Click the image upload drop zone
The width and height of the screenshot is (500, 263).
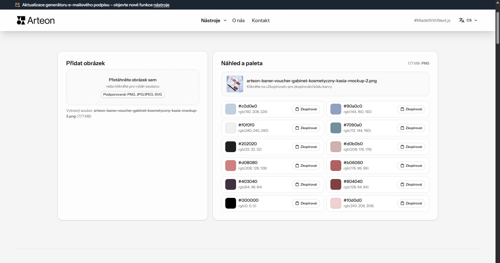(132, 87)
